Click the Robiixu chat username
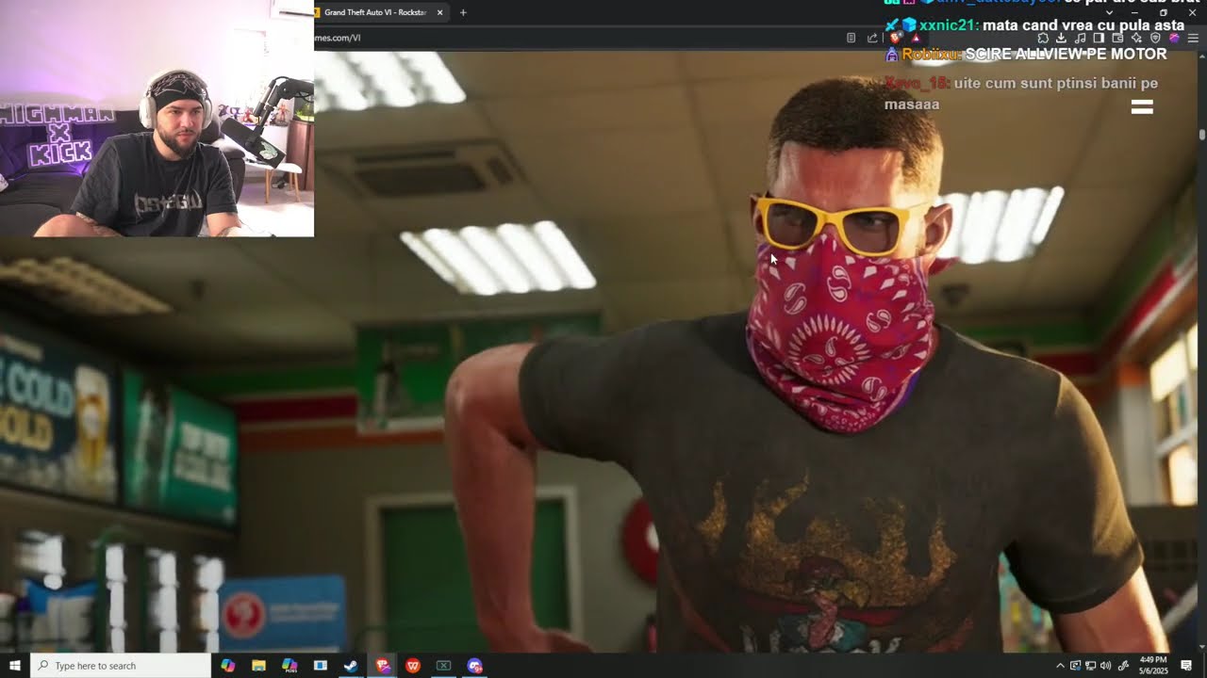The image size is (1207, 678). click(931, 55)
